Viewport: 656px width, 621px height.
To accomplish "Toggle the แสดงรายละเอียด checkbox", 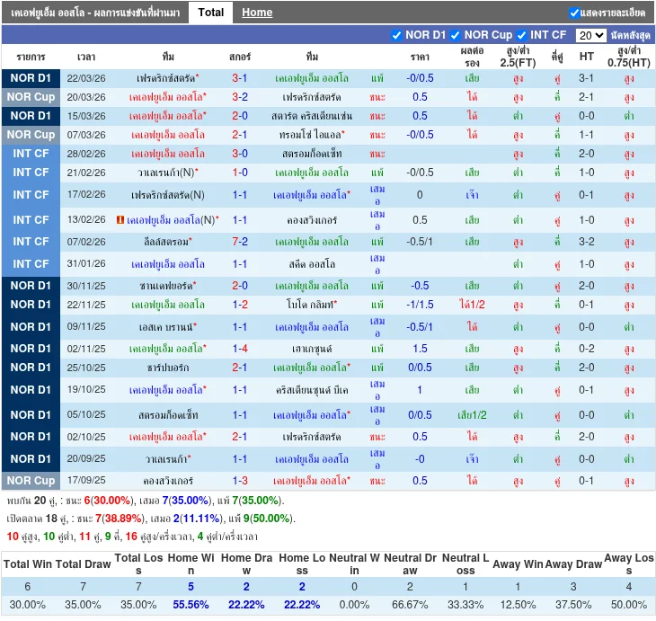I will tap(574, 13).
